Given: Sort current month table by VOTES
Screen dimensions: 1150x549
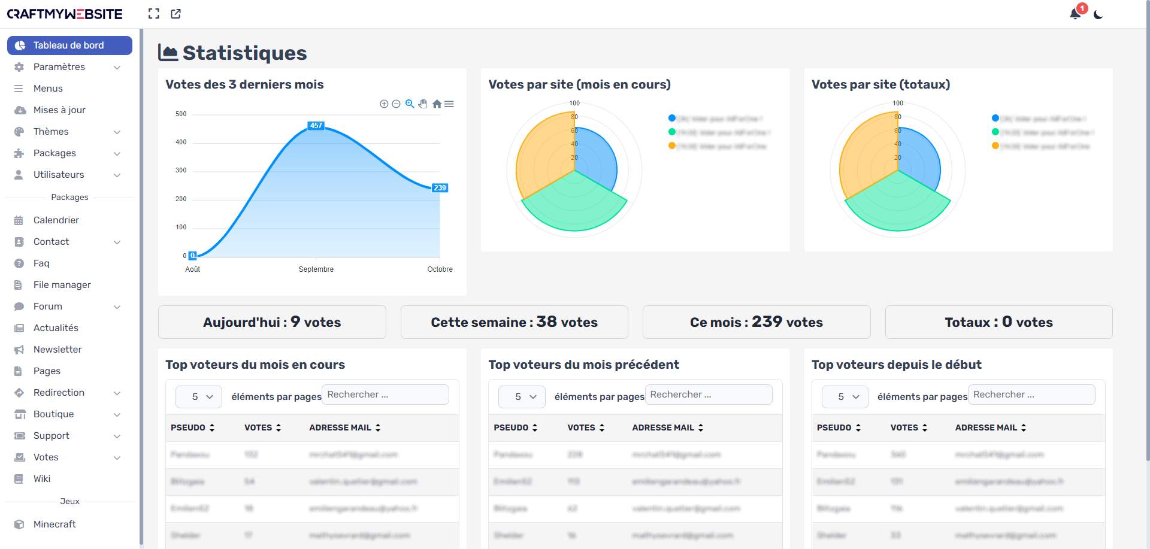Looking at the screenshot, I should point(263,427).
